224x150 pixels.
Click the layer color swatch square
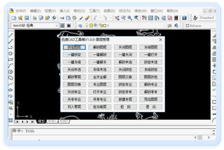[105, 26]
